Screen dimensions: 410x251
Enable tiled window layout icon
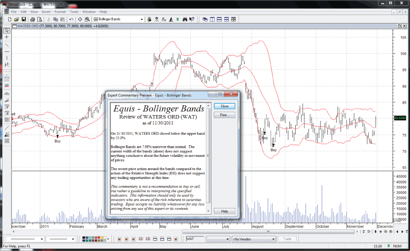[226, 19]
